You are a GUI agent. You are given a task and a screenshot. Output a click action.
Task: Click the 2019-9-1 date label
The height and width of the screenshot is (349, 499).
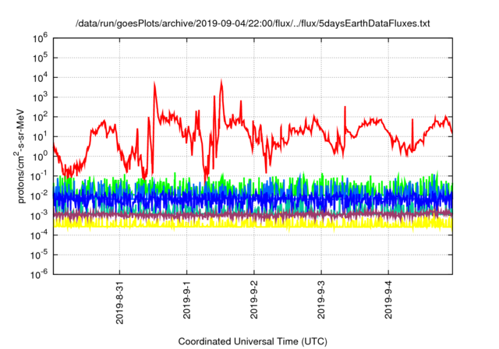pyautogui.click(x=187, y=300)
